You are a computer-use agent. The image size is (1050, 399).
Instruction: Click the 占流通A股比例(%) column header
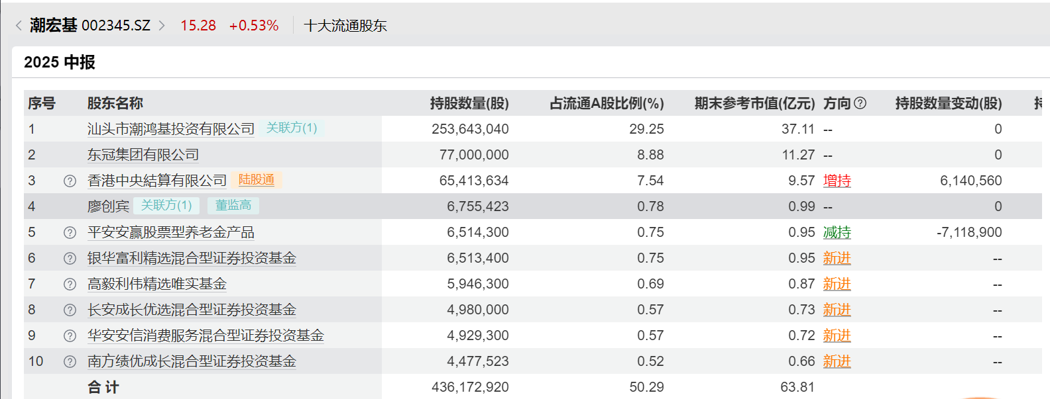607,103
